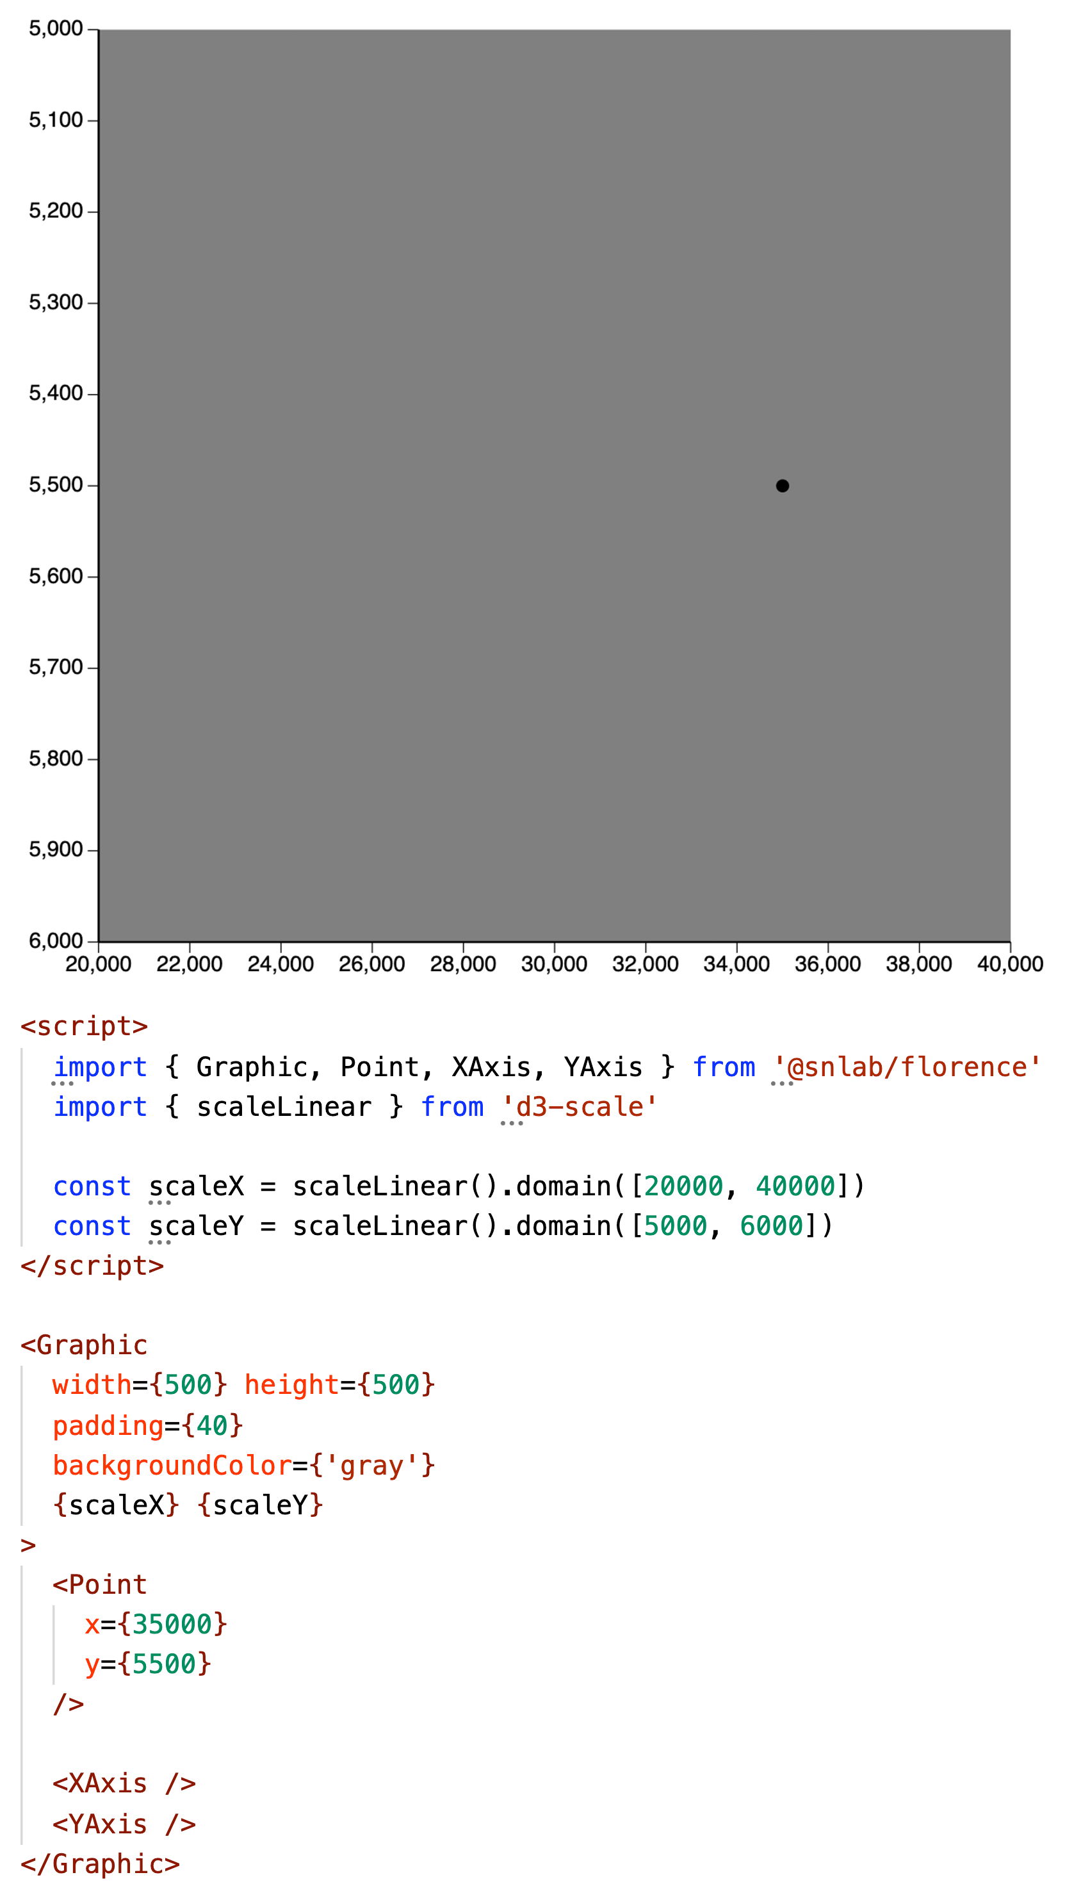Viewport: 1065px width, 1891px height.
Task: Select the 5,800 y-axis tick label
Action: 56,758
